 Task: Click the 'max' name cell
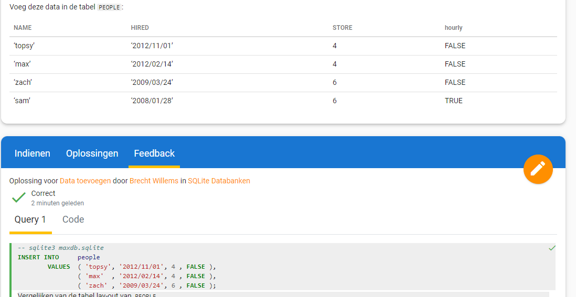22,64
